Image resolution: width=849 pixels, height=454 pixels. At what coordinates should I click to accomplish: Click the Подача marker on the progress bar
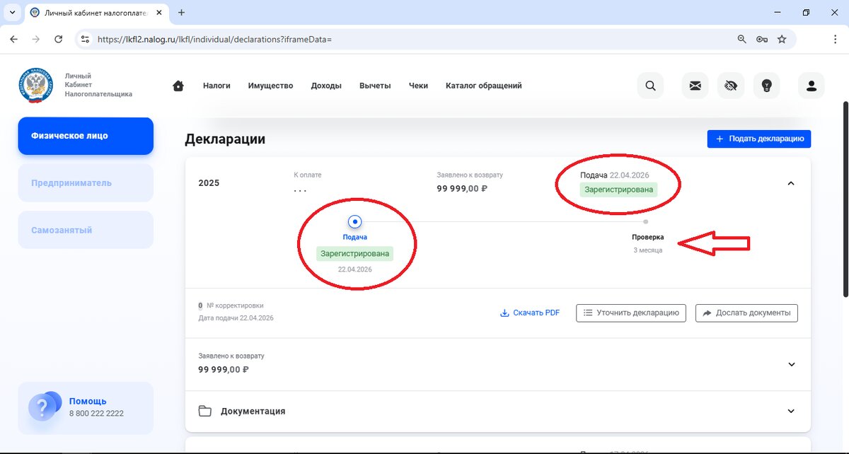coord(354,221)
